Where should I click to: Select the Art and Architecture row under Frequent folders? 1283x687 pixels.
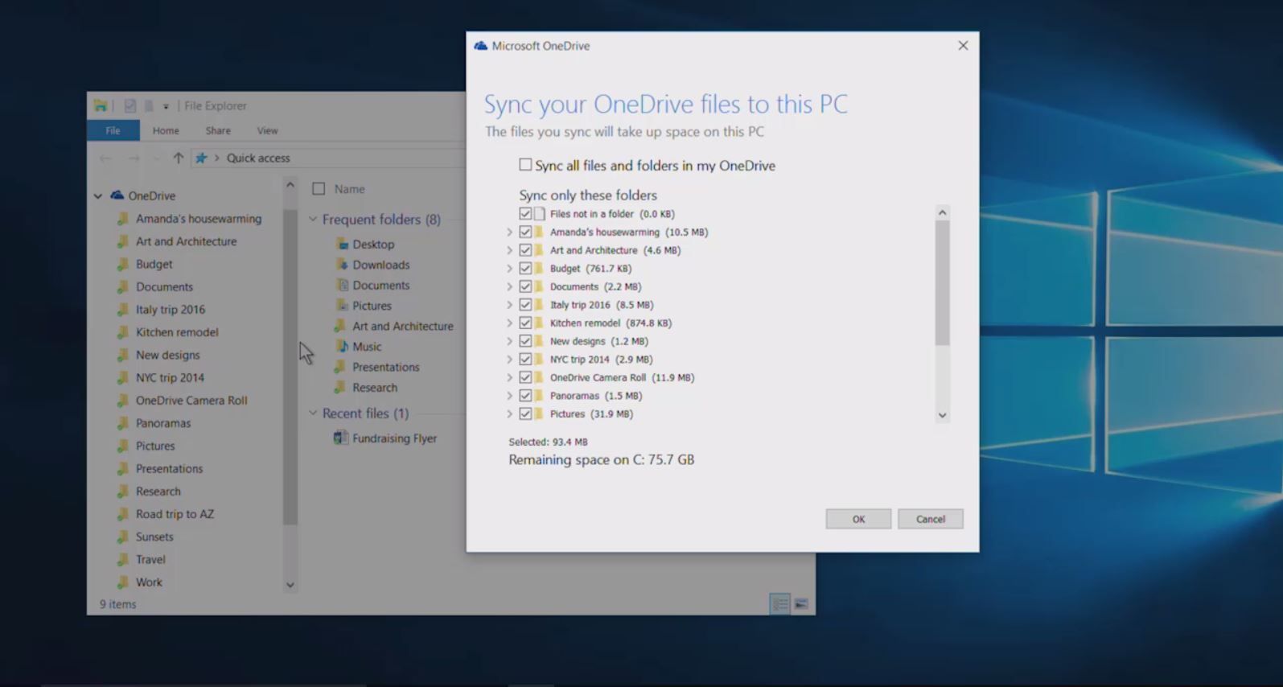point(393,326)
